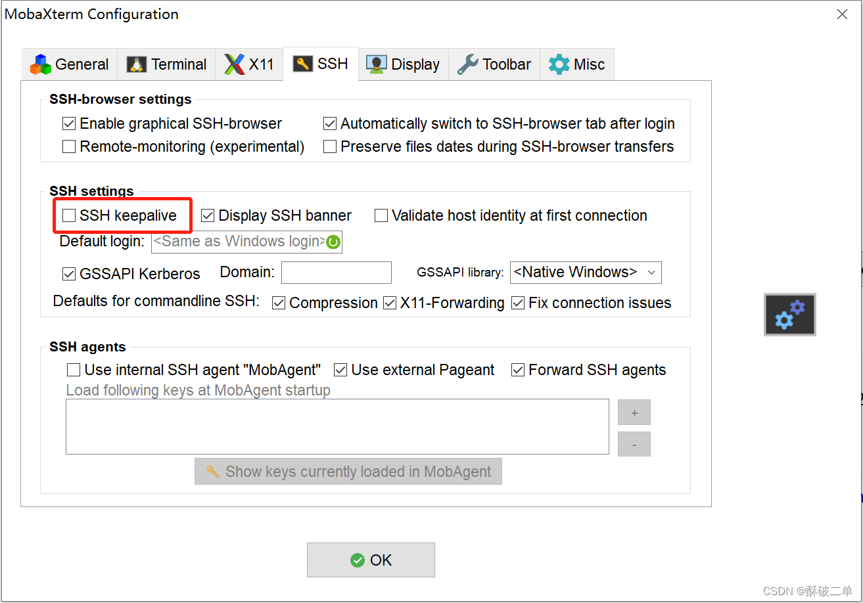Open the GSSAPI library dropdown

[x=586, y=272]
